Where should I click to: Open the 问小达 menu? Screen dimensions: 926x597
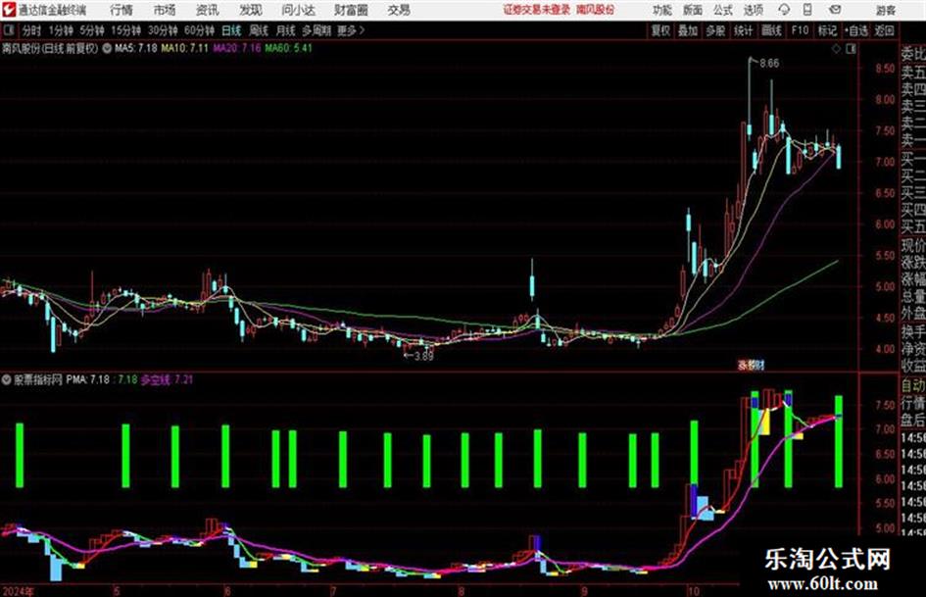tap(298, 10)
